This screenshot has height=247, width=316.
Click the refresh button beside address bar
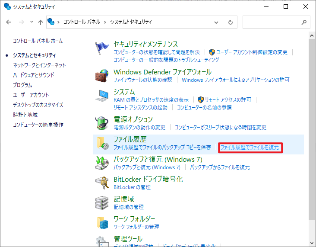[231, 22]
